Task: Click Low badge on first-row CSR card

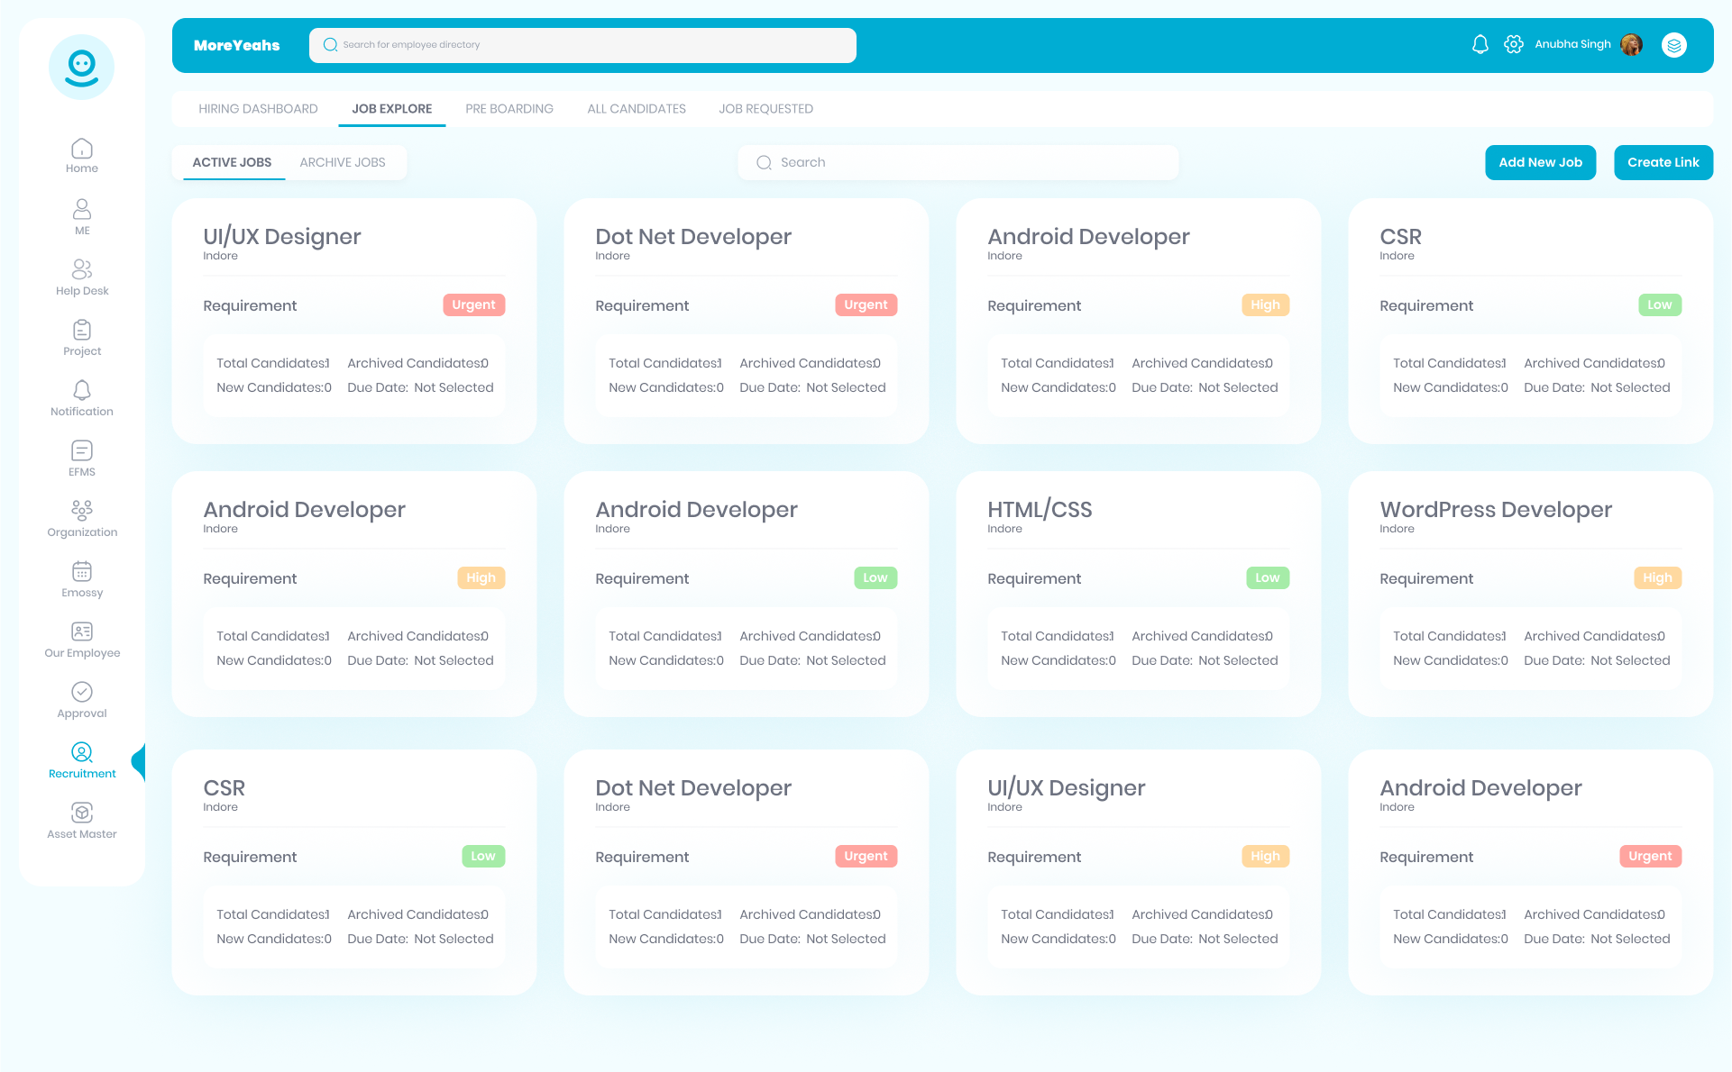Action: (x=1660, y=304)
